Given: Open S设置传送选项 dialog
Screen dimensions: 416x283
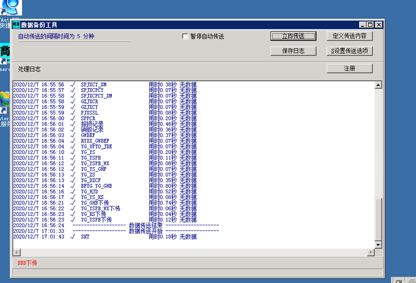Looking at the screenshot, I should pos(350,51).
